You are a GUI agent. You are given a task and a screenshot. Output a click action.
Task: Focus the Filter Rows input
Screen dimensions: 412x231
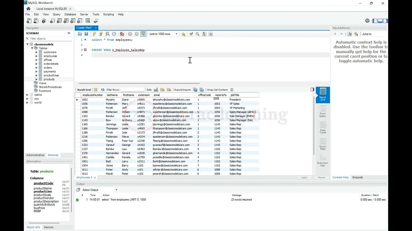[x=133, y=90]
